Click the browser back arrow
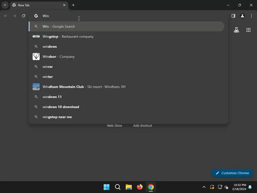257x193 pixels. (x=6, y=16)
